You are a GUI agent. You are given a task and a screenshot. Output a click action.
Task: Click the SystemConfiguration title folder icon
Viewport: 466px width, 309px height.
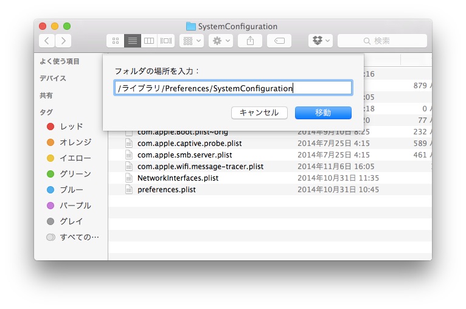click(190, 26)
